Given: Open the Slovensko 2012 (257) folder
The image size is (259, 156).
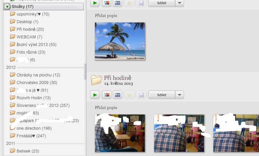Looking at the screenshot, I should click(x=43, y=105).
